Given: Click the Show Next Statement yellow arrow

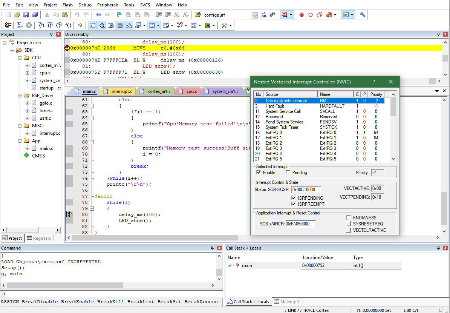Looking at the screenshot, I should pos(80,25).
